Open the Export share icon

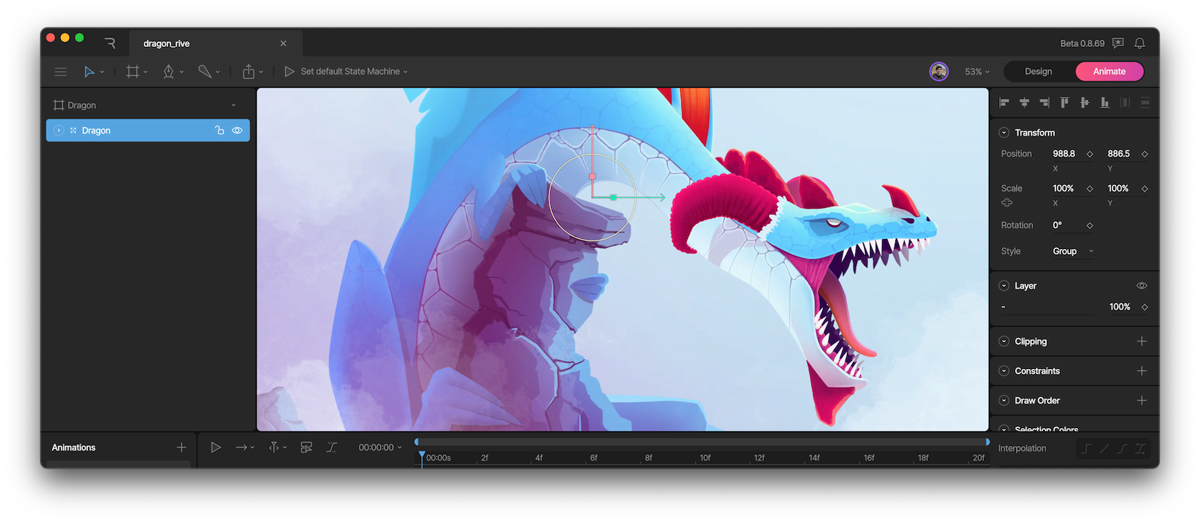point(249,71)
